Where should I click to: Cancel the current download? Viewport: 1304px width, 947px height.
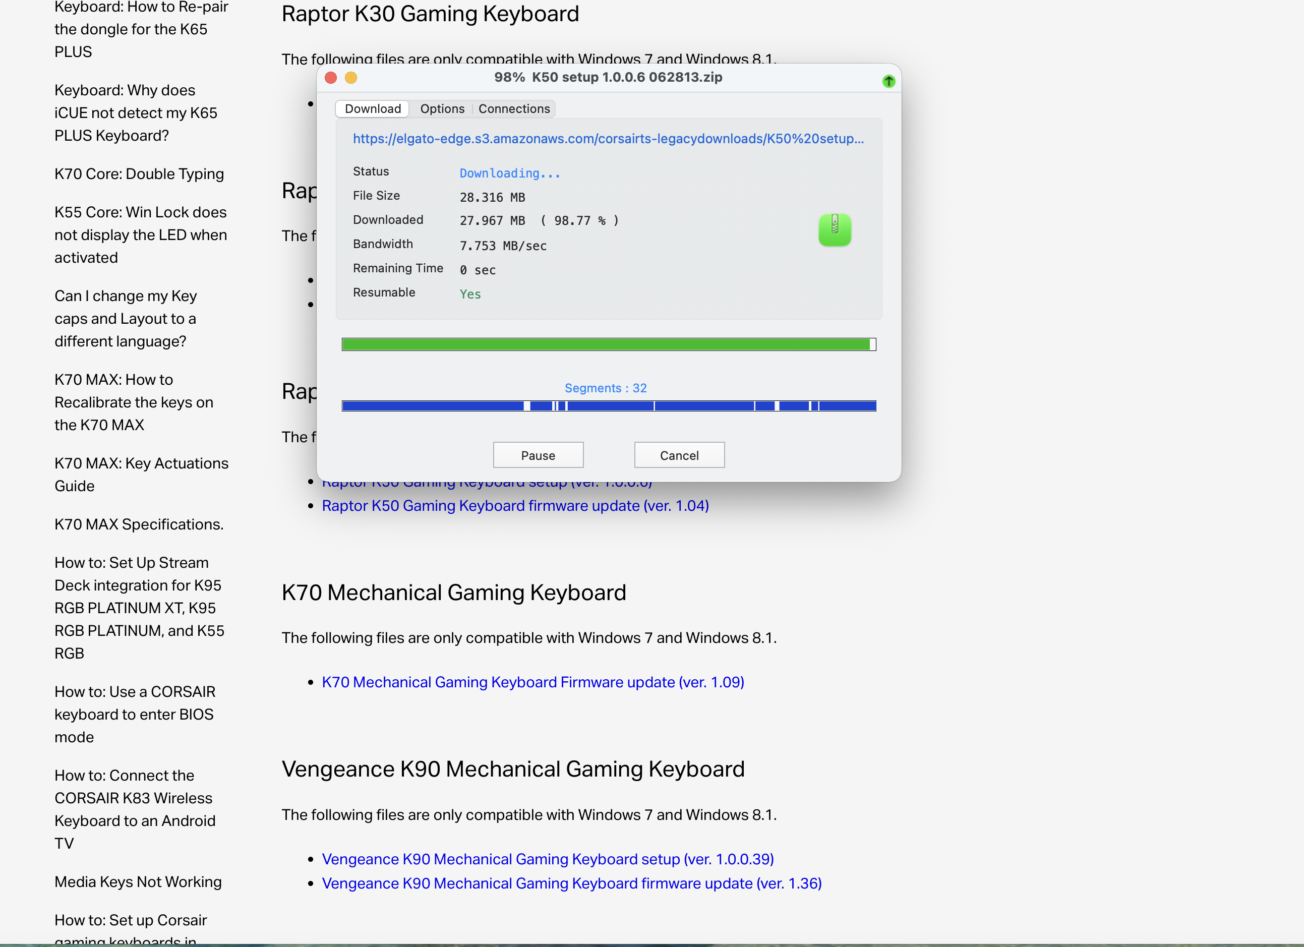coord(678,455)
